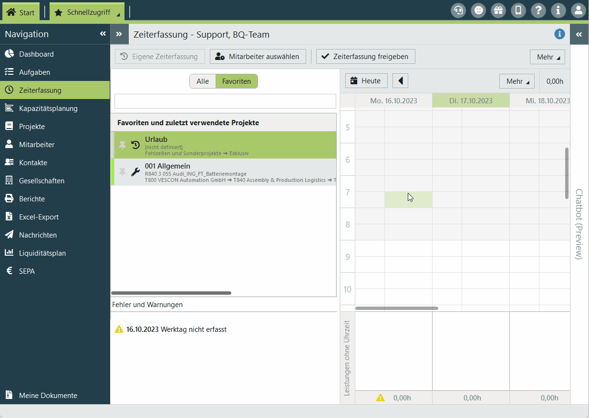The image size is (589, 418).
Task: Click the gift box icon
Action: [498, 10]
